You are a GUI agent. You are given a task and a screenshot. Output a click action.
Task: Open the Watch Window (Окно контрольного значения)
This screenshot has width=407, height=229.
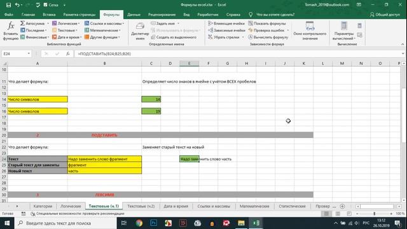coord(310,31)
